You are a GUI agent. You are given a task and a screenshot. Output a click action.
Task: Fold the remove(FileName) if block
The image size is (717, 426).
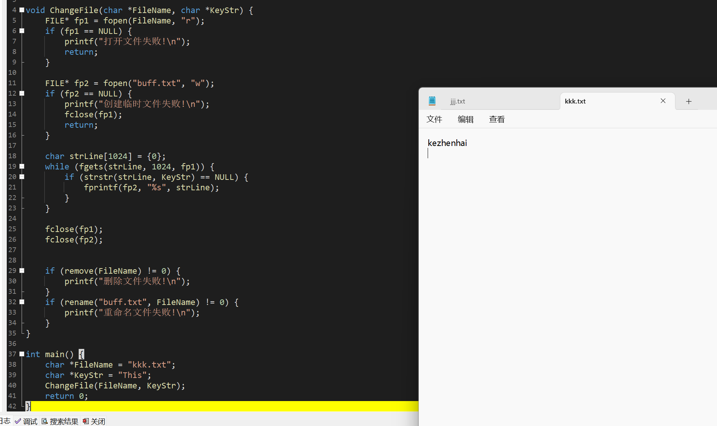pos(22,271)
